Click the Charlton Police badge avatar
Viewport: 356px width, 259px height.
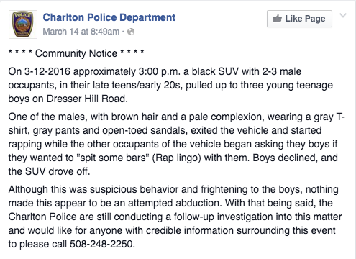tap(23, 24)
